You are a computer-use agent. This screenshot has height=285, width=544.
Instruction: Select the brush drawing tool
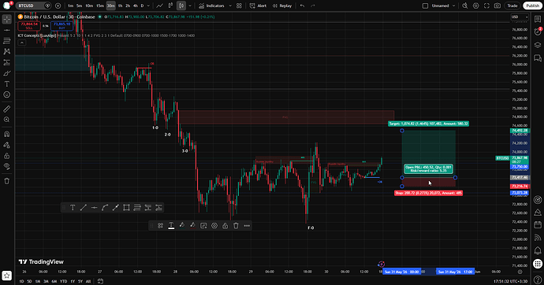(x=6, y=73)
